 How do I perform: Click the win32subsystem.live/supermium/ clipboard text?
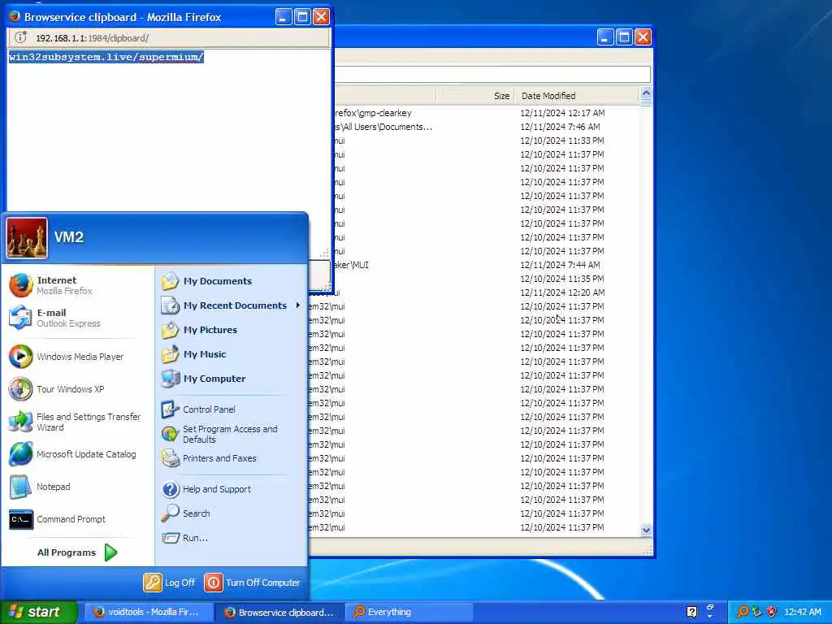106,57
